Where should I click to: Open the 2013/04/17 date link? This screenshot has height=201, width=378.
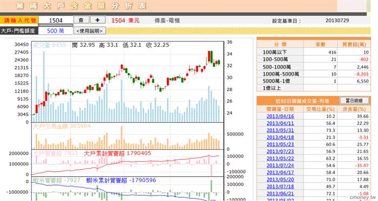pos(280,172)
